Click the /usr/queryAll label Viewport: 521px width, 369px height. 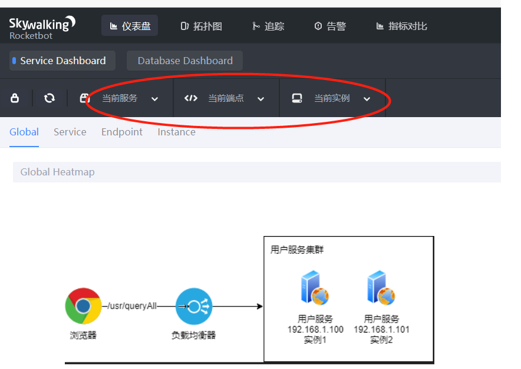132,305
